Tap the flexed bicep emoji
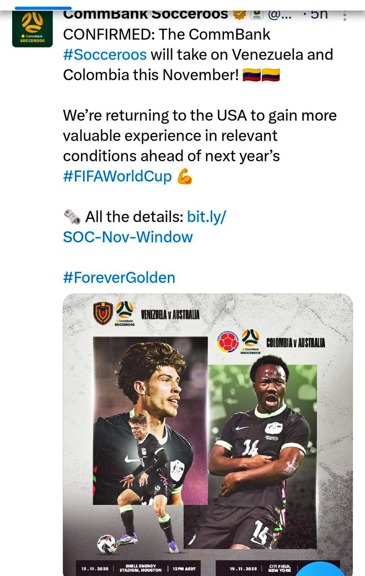This screenshot has width=365, height=576. [x=185, y=176]
